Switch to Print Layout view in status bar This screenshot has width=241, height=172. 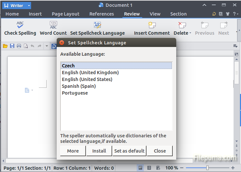click(140, 168)
